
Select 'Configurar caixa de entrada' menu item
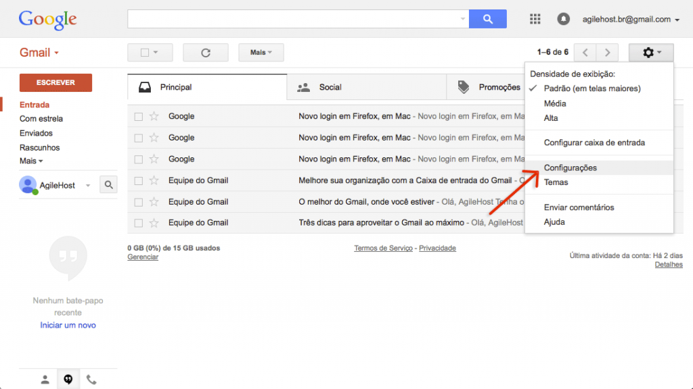tap(594, 142)
